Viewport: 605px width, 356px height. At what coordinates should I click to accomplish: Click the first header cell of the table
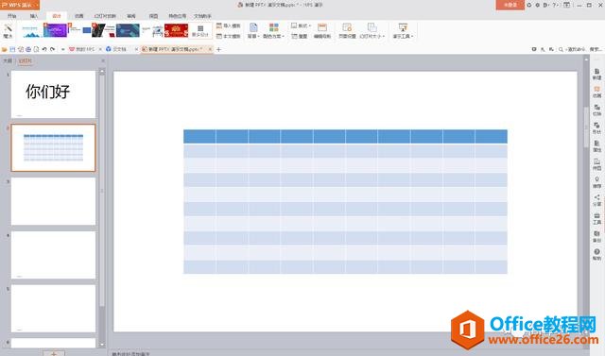pyautogui.click(x=199, y=136)
